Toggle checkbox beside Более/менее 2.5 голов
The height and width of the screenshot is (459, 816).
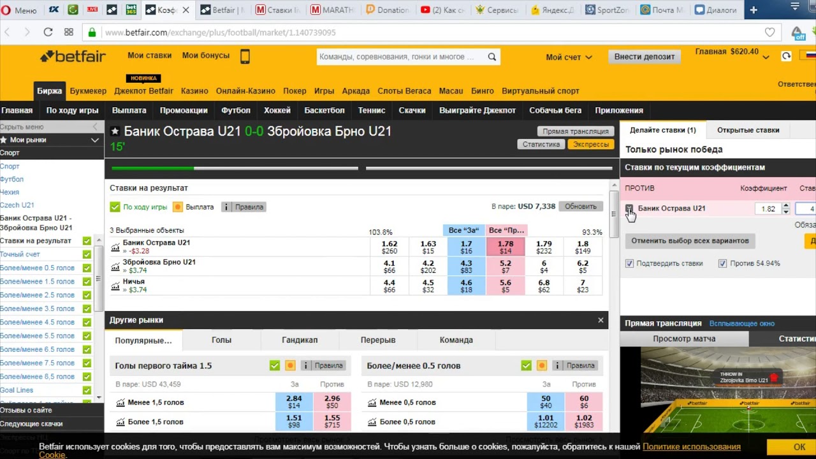click(87, 295)
